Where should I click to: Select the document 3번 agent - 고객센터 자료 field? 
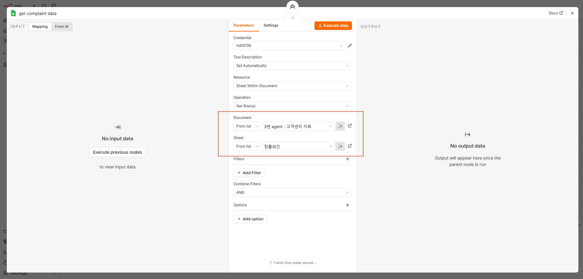coord(298,126)
